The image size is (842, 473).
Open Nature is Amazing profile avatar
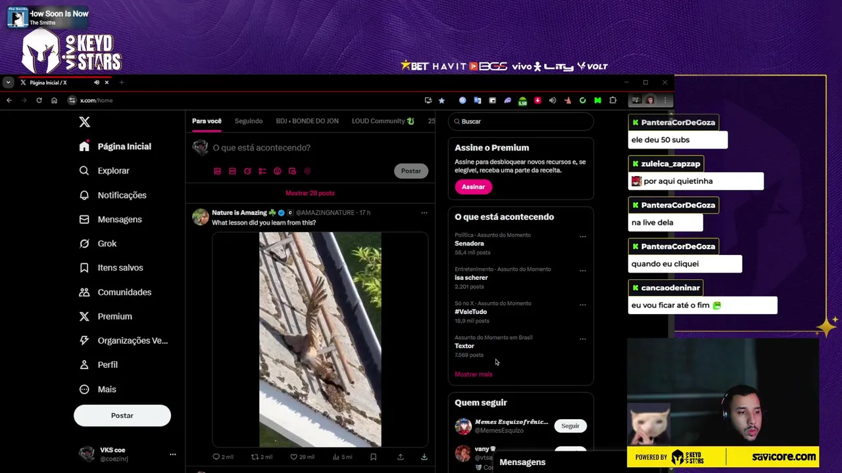pos(201,217)
